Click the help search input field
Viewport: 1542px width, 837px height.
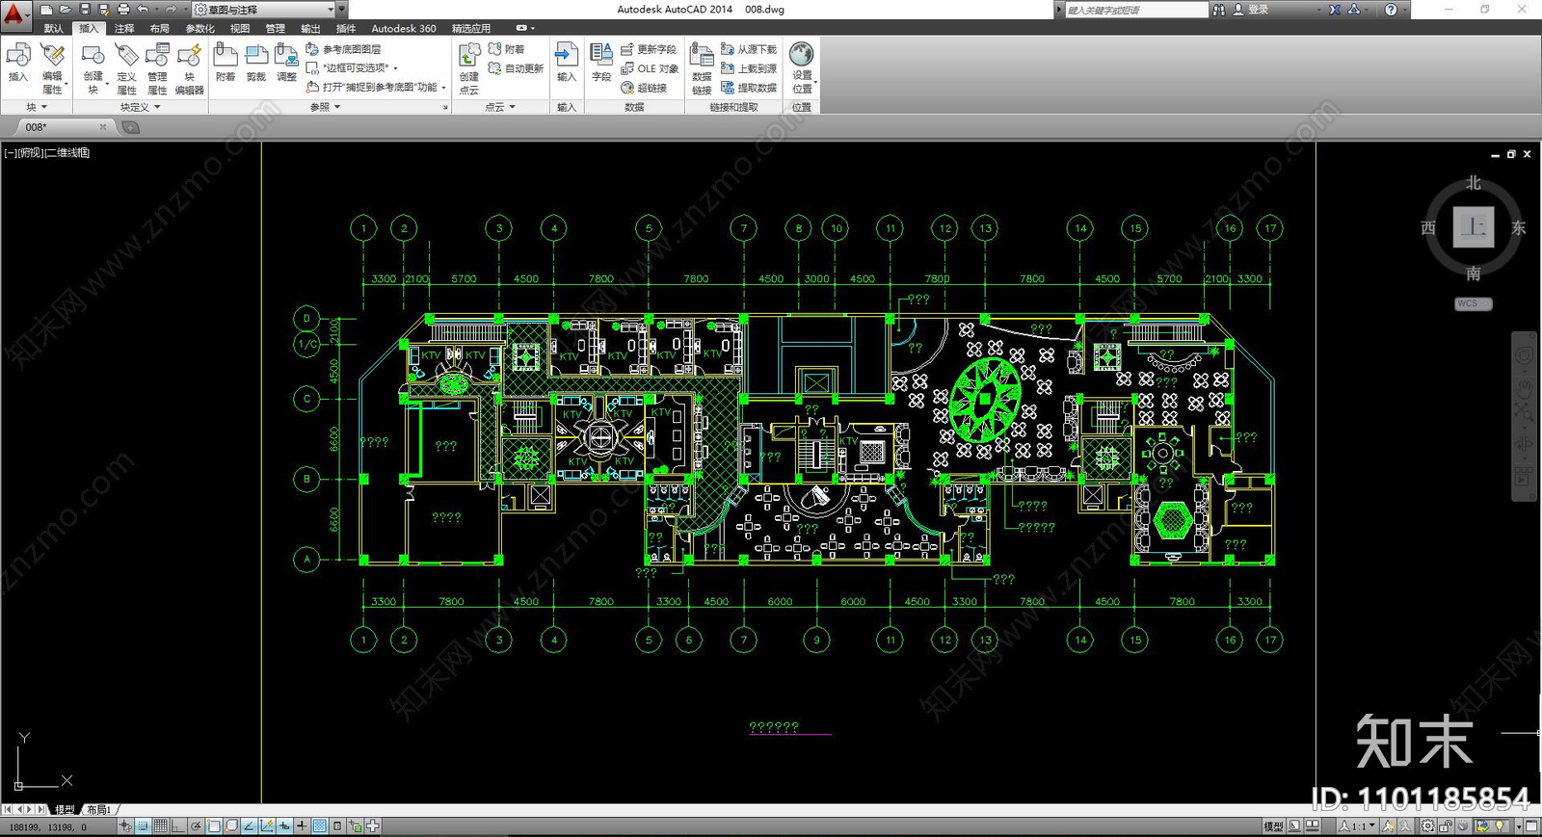tap(1135, 10)
